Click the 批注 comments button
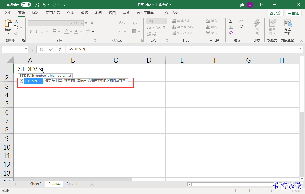This screenshot has height=194, width=305. click(293, 13)
